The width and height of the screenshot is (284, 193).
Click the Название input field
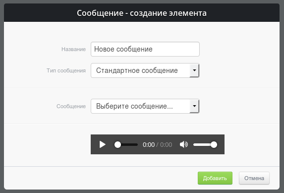(x=145, y=49)
